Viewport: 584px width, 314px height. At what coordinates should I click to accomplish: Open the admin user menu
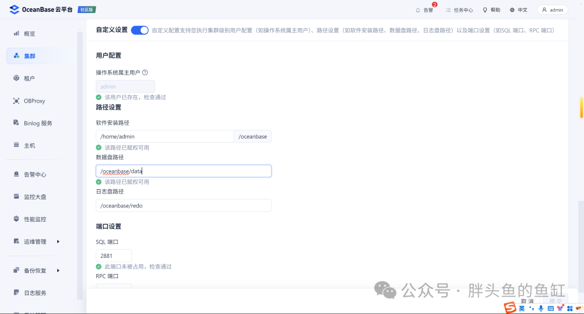(x=552, y=10)
